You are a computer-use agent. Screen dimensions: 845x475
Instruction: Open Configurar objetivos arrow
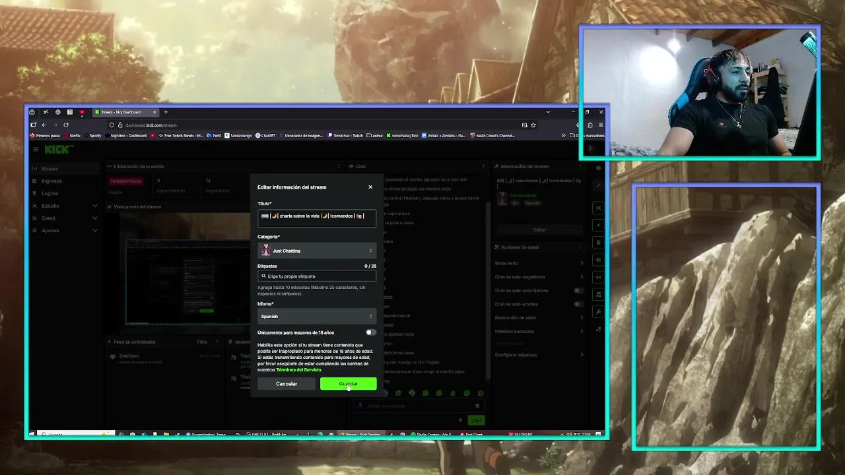[582, 355]
